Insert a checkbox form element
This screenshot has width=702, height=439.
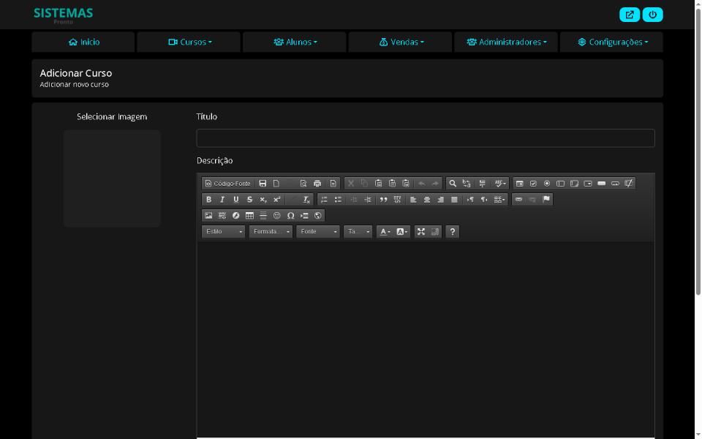[533, 184]
